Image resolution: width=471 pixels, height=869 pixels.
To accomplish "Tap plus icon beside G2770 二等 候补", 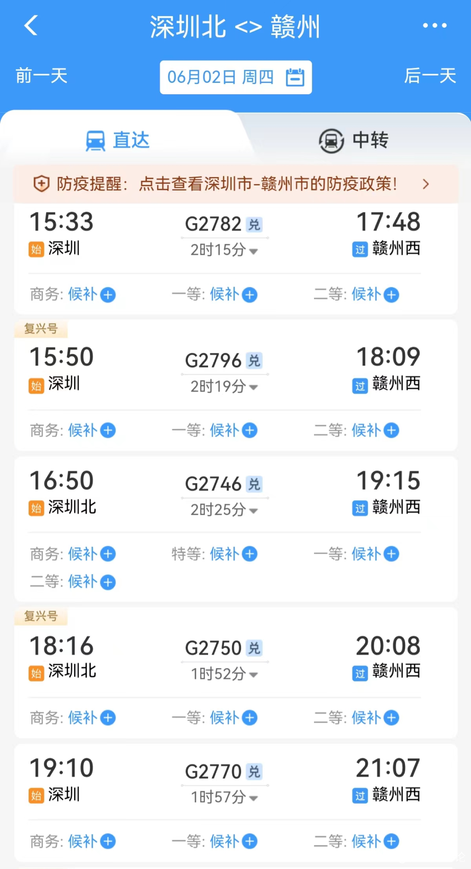I will 391,841.
